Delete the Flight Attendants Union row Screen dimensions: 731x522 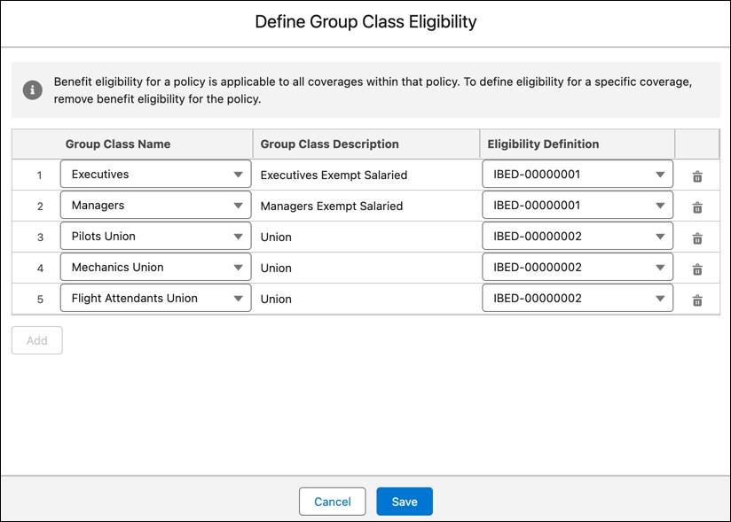[x=697, y=300]
